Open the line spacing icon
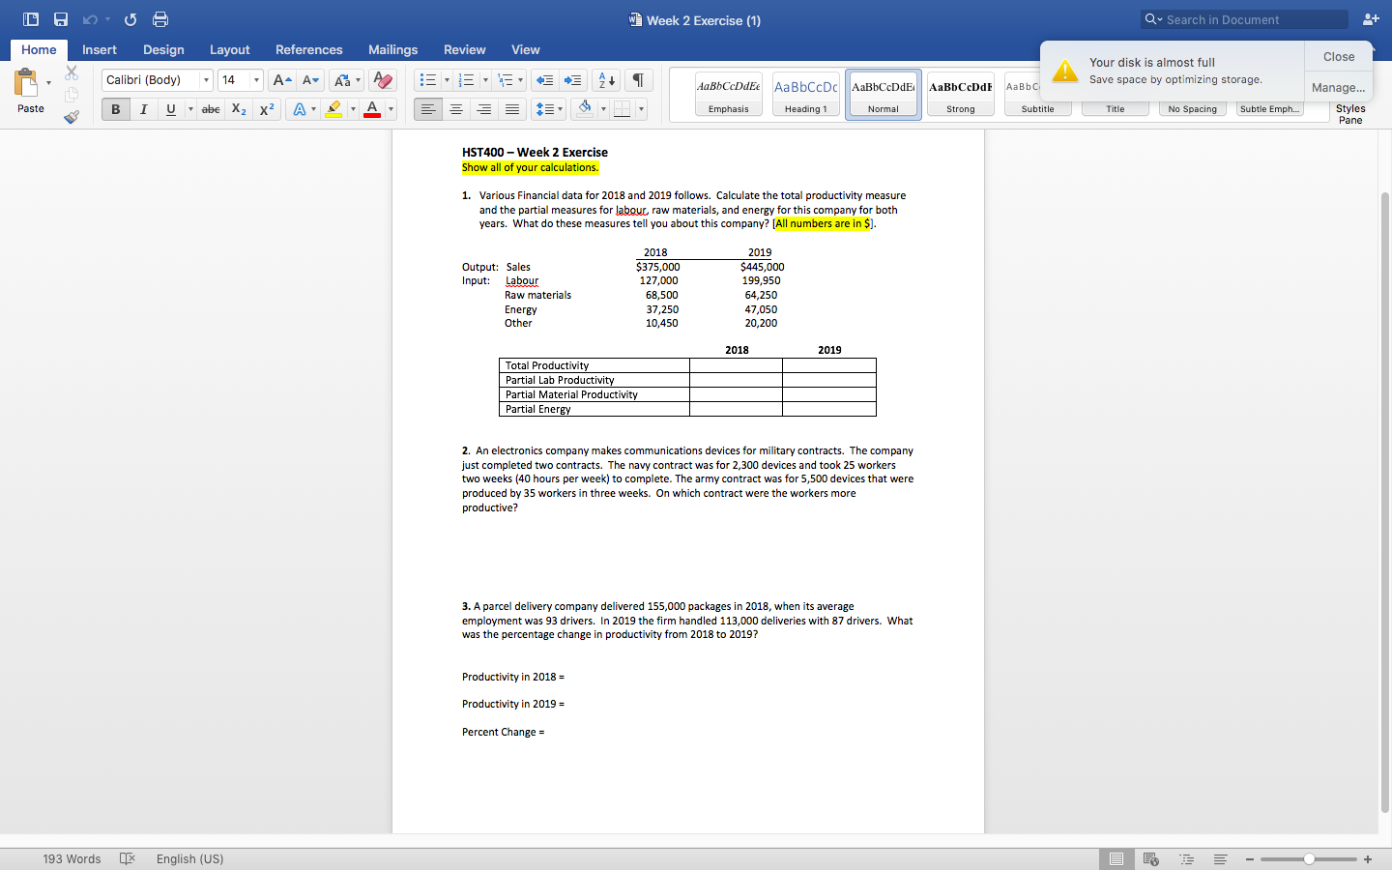 tap(544, 108)
